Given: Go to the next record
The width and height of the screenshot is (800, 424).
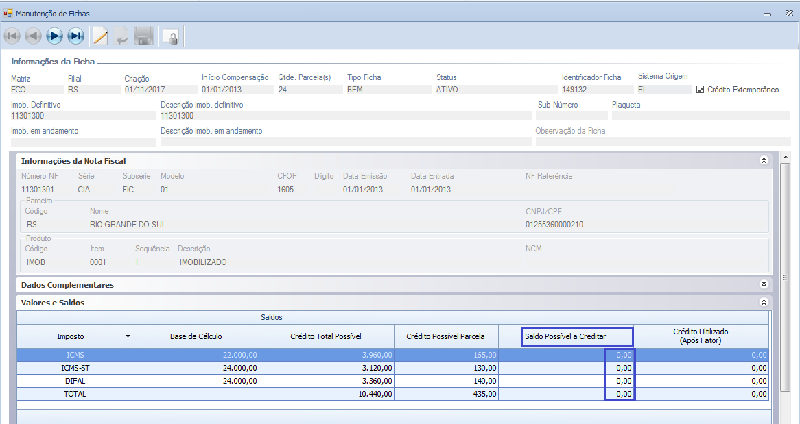Looking at the screenshot, I should (55, 36).
